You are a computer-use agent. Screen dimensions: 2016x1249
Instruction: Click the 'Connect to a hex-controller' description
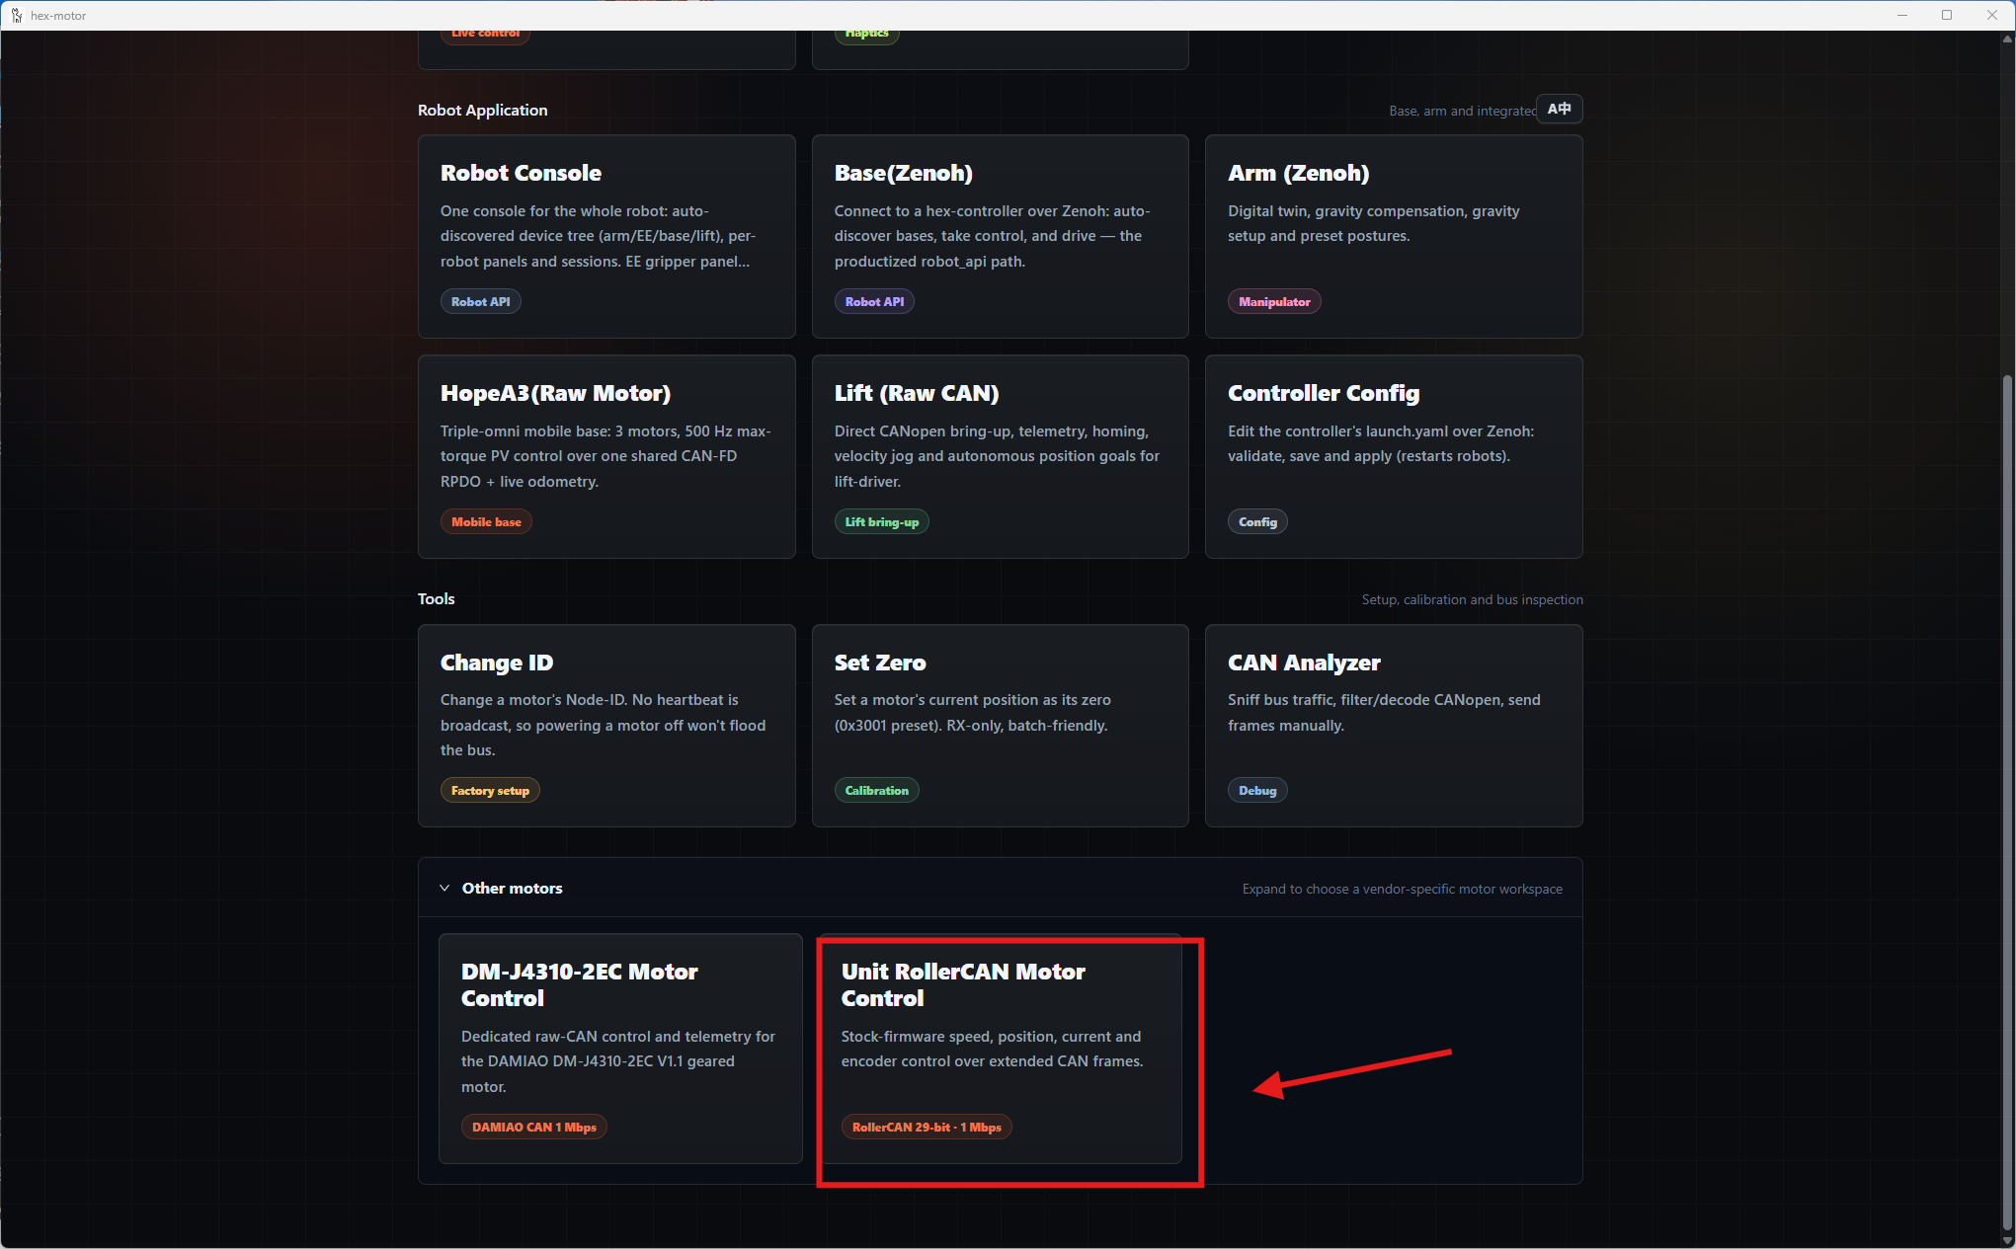pyautogui.click(x=992, y=236)
